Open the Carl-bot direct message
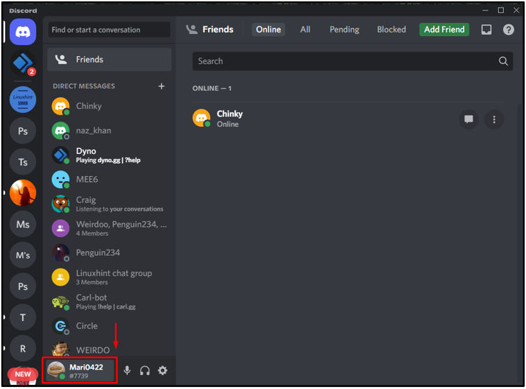This screenshot has width=526, height=389. tap(110, 302)
